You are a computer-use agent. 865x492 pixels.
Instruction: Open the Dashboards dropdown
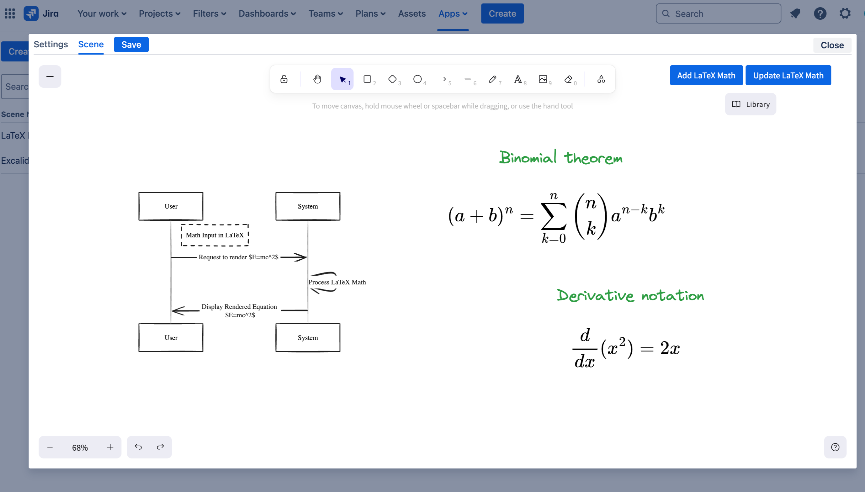(267, 13)
